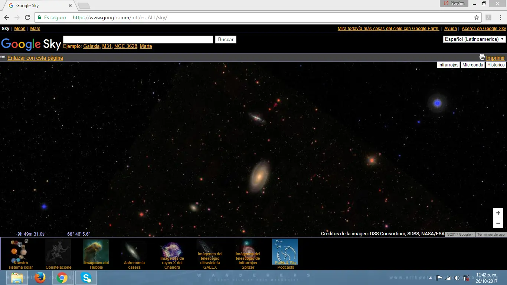Open the Español (Latinoamerica) language dropdown
Image resolution: width=507 pixels, height=285 pixels.
click(x=474, y=39)
